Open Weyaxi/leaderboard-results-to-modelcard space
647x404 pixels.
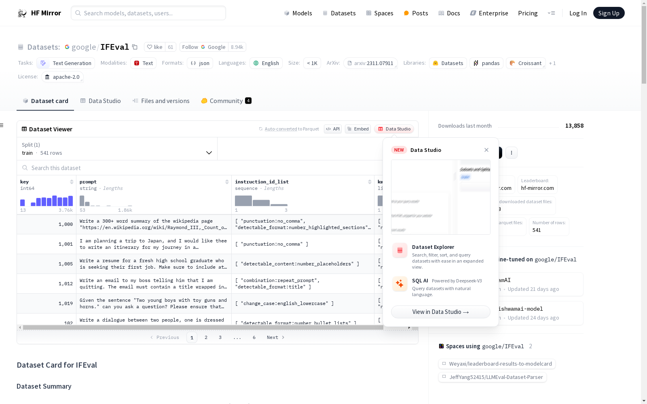(497, 364)
